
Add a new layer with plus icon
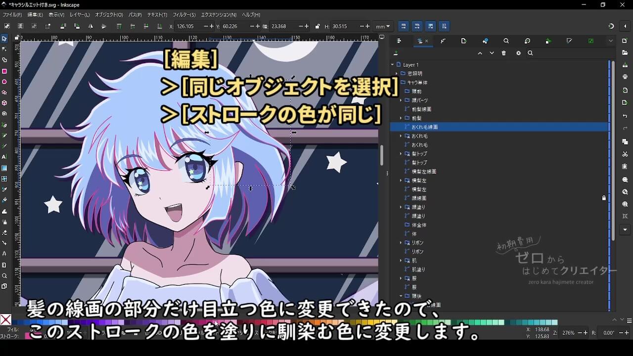(x=396, y=53)
